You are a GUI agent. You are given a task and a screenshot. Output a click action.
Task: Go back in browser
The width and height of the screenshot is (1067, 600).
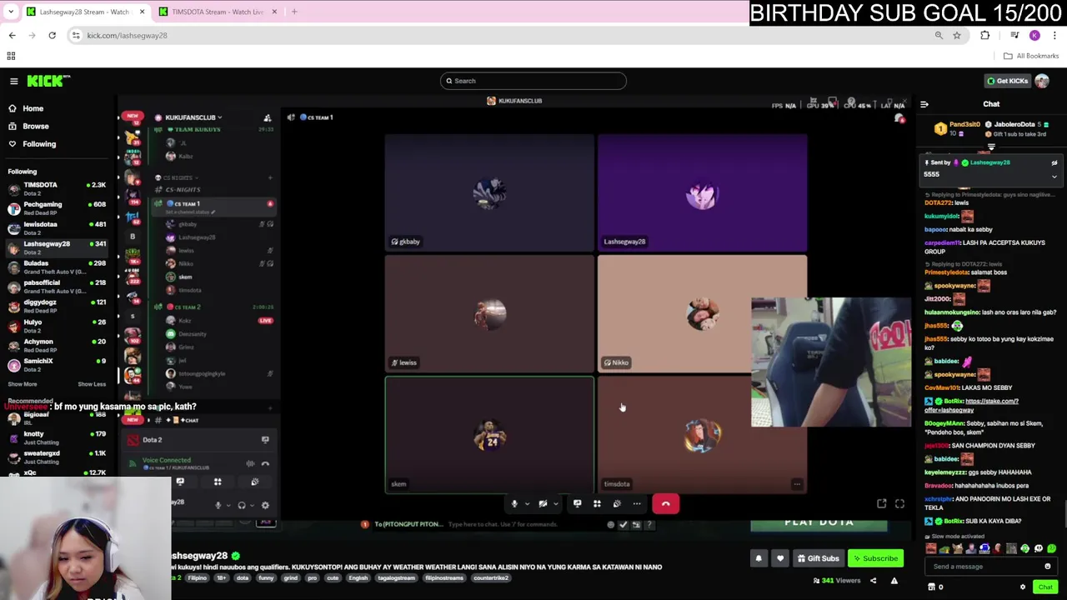click(12, 35)
